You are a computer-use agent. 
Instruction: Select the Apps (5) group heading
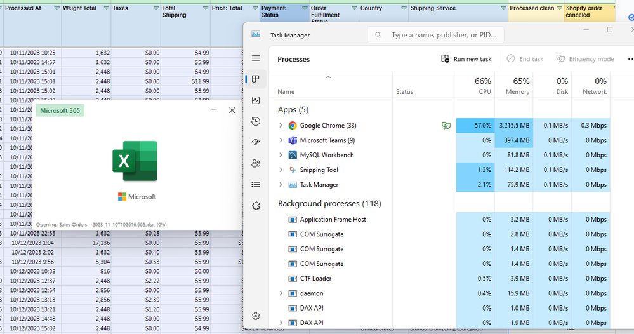pyautogui.click(x=293, y=110)
